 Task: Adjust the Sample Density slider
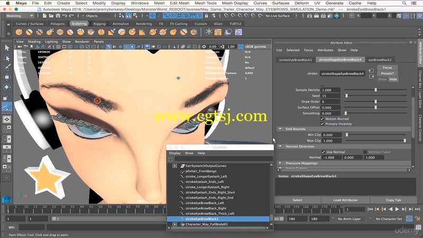(375, 90)
